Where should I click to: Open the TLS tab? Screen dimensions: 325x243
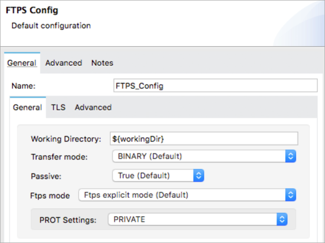pos(58,107)
